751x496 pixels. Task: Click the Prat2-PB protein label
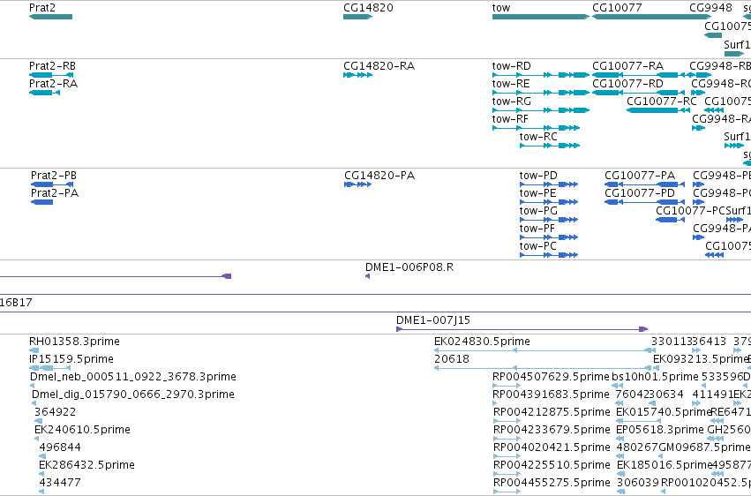[54, 176]
